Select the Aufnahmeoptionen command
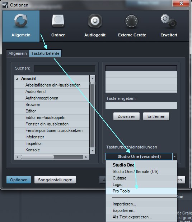This screenshot has width=192, height=222. 52,98
